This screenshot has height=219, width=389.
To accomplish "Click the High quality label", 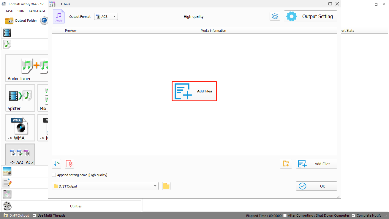I will 194,17.
